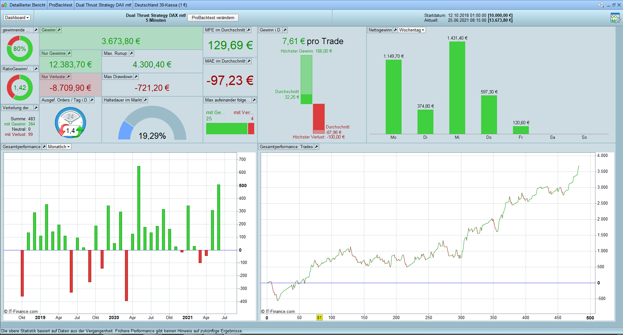Image resolution: width=623 pixels, height=335 pixels.
Task: Click the Nettogewinn widget label
Action: click(x=380, y=30)
